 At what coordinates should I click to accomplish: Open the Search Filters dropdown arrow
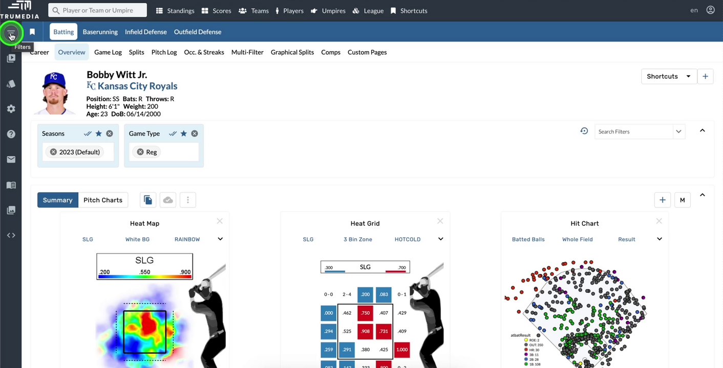[678, 131]
